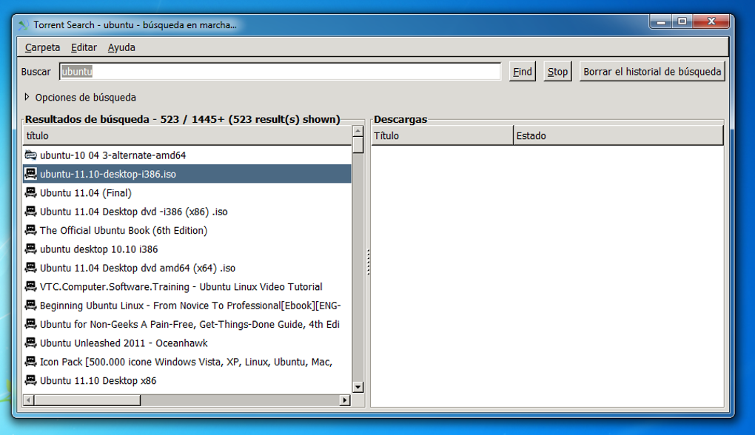Click icon beside Beginning Ubuntu Linux row

pos(31,305)
